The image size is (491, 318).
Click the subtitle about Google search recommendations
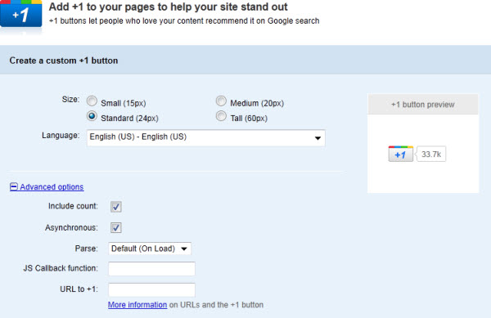(x=184, y=21)
